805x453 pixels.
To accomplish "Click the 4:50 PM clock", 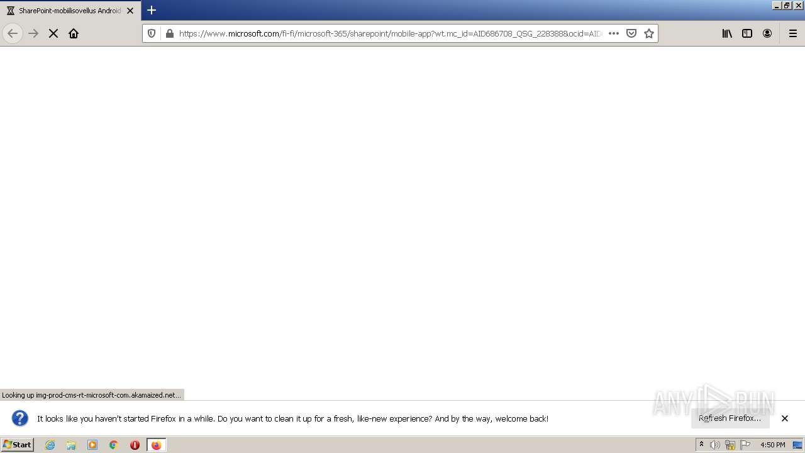I will click(772, 445).
